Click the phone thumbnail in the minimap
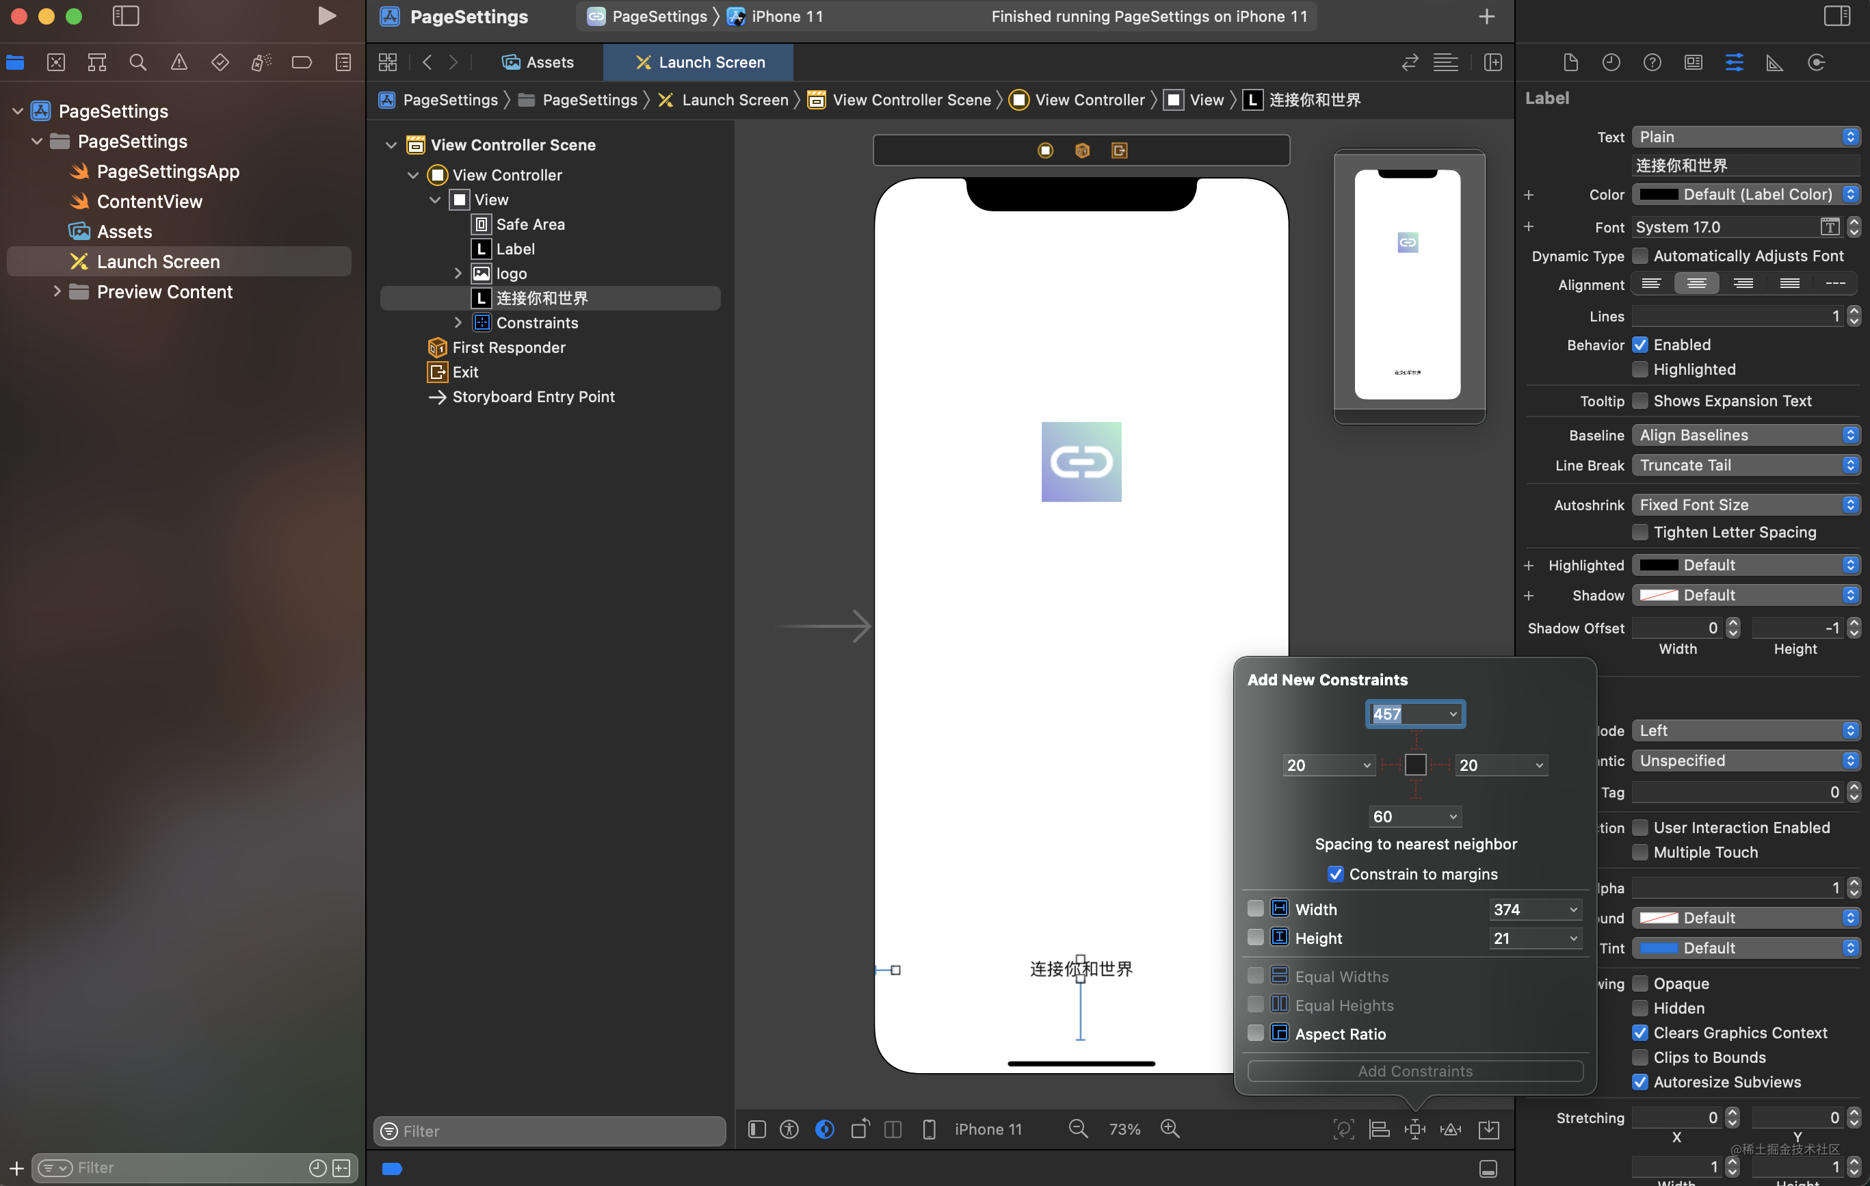This screenshot has width=1870, height=1186. pyautogui.click(x=1407, y=285)
